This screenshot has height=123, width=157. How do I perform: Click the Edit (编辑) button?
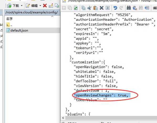point(32,6)
